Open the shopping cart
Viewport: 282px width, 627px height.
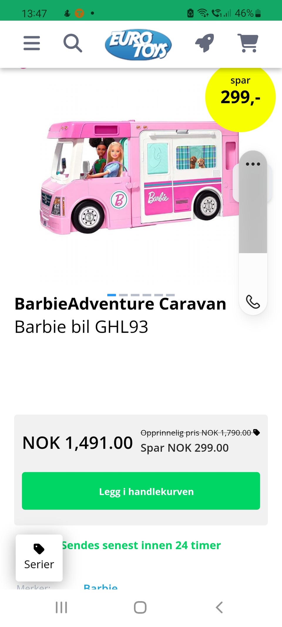(248, 43)
